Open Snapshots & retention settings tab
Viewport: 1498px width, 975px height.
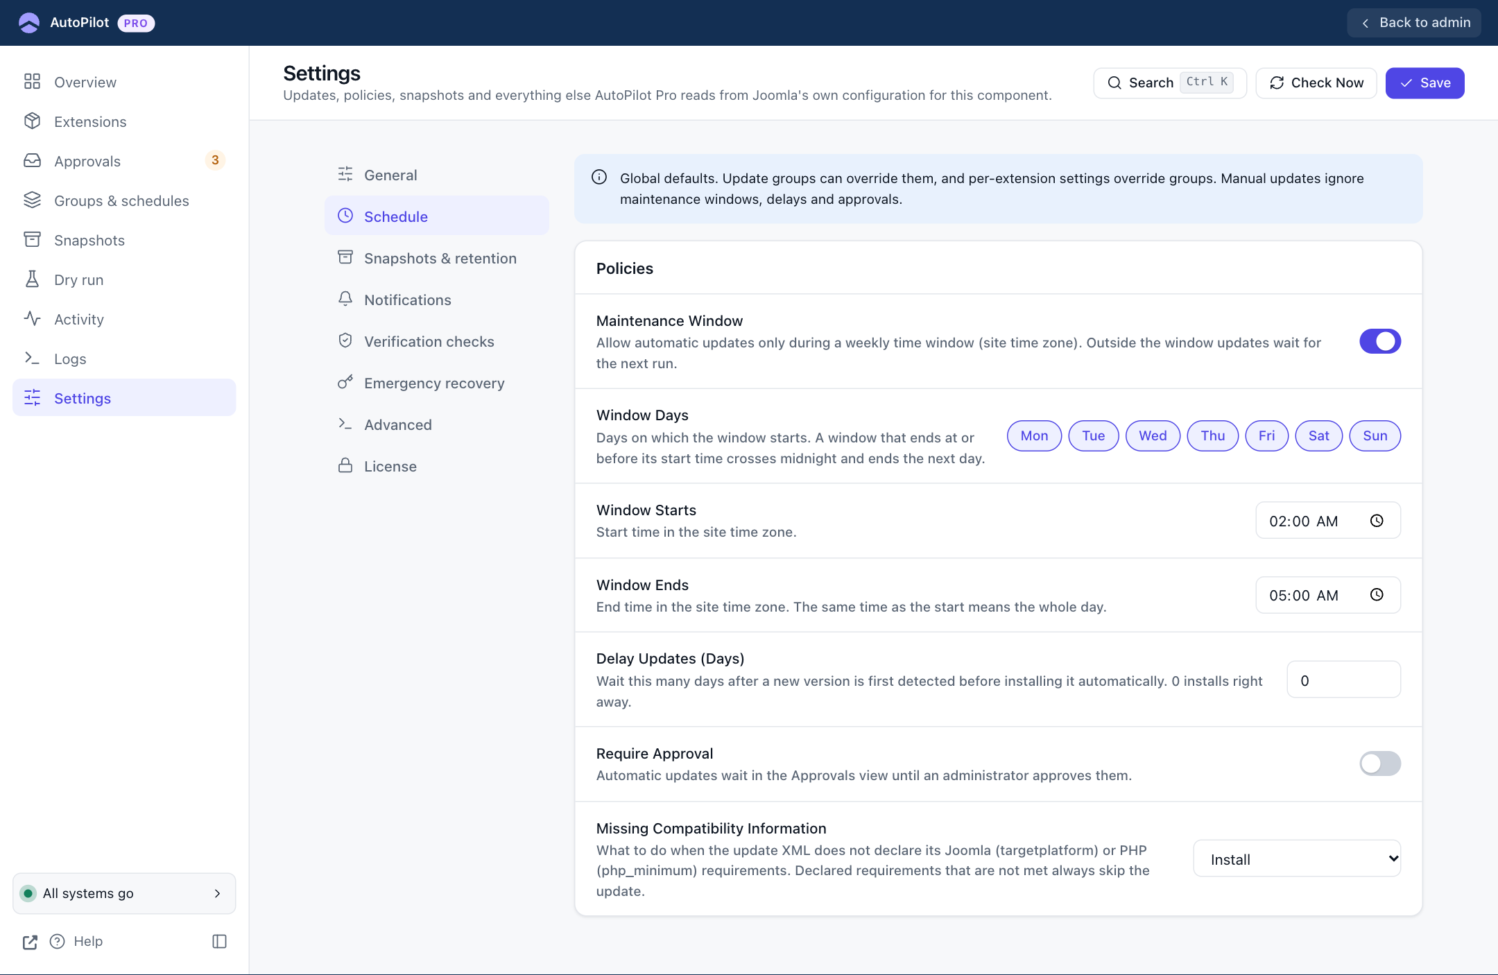[437, 258]
